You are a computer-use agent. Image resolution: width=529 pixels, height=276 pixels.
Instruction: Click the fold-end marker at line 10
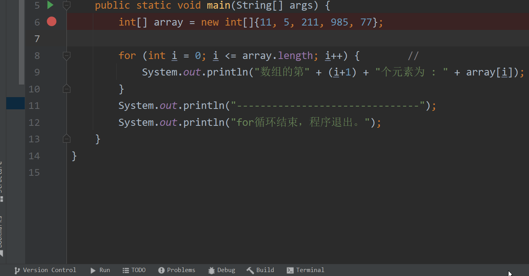(66, 88)
